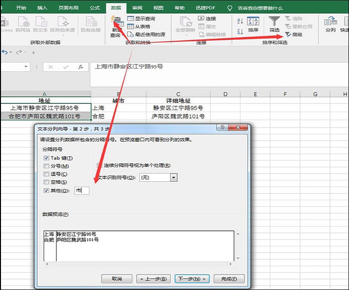349x290 pixels.
Task: Select cell 静安区江宁路95号 in column C
Action: coord(178,108)
